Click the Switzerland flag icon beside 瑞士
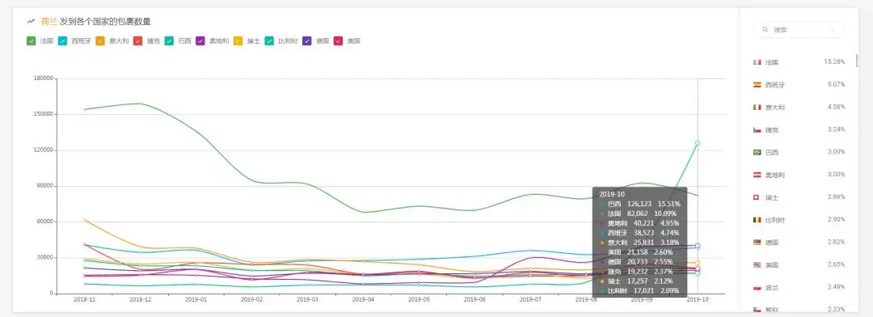This screenshot has height=317, width=873. 757,197
